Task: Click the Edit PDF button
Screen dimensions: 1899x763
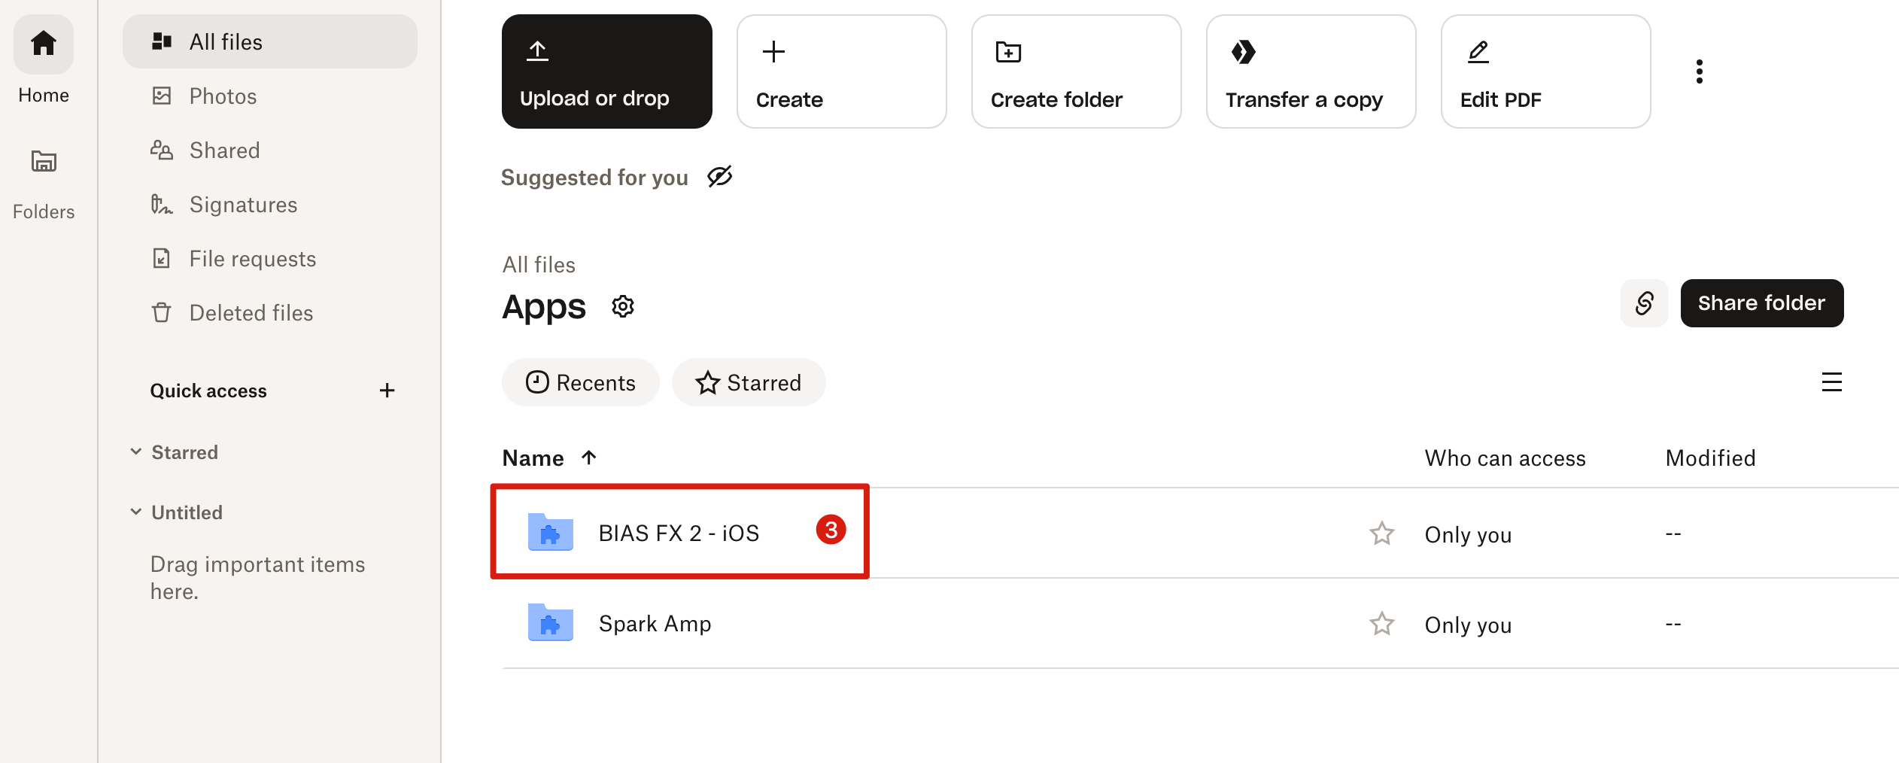Action: [1546, 71]
